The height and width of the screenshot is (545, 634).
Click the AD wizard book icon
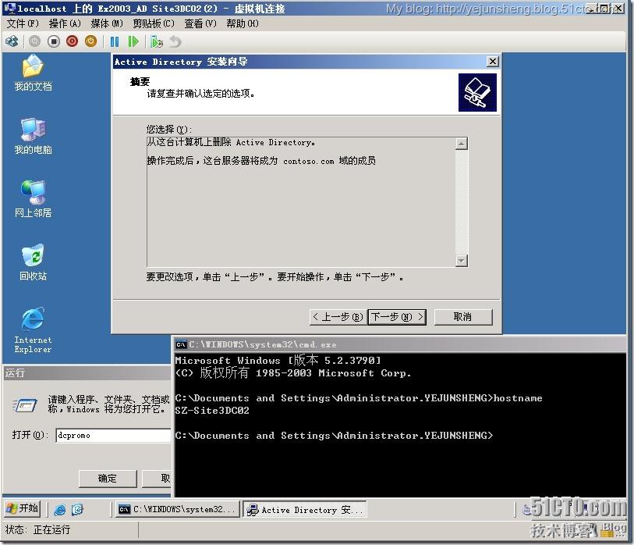click(x=477, y=92)
